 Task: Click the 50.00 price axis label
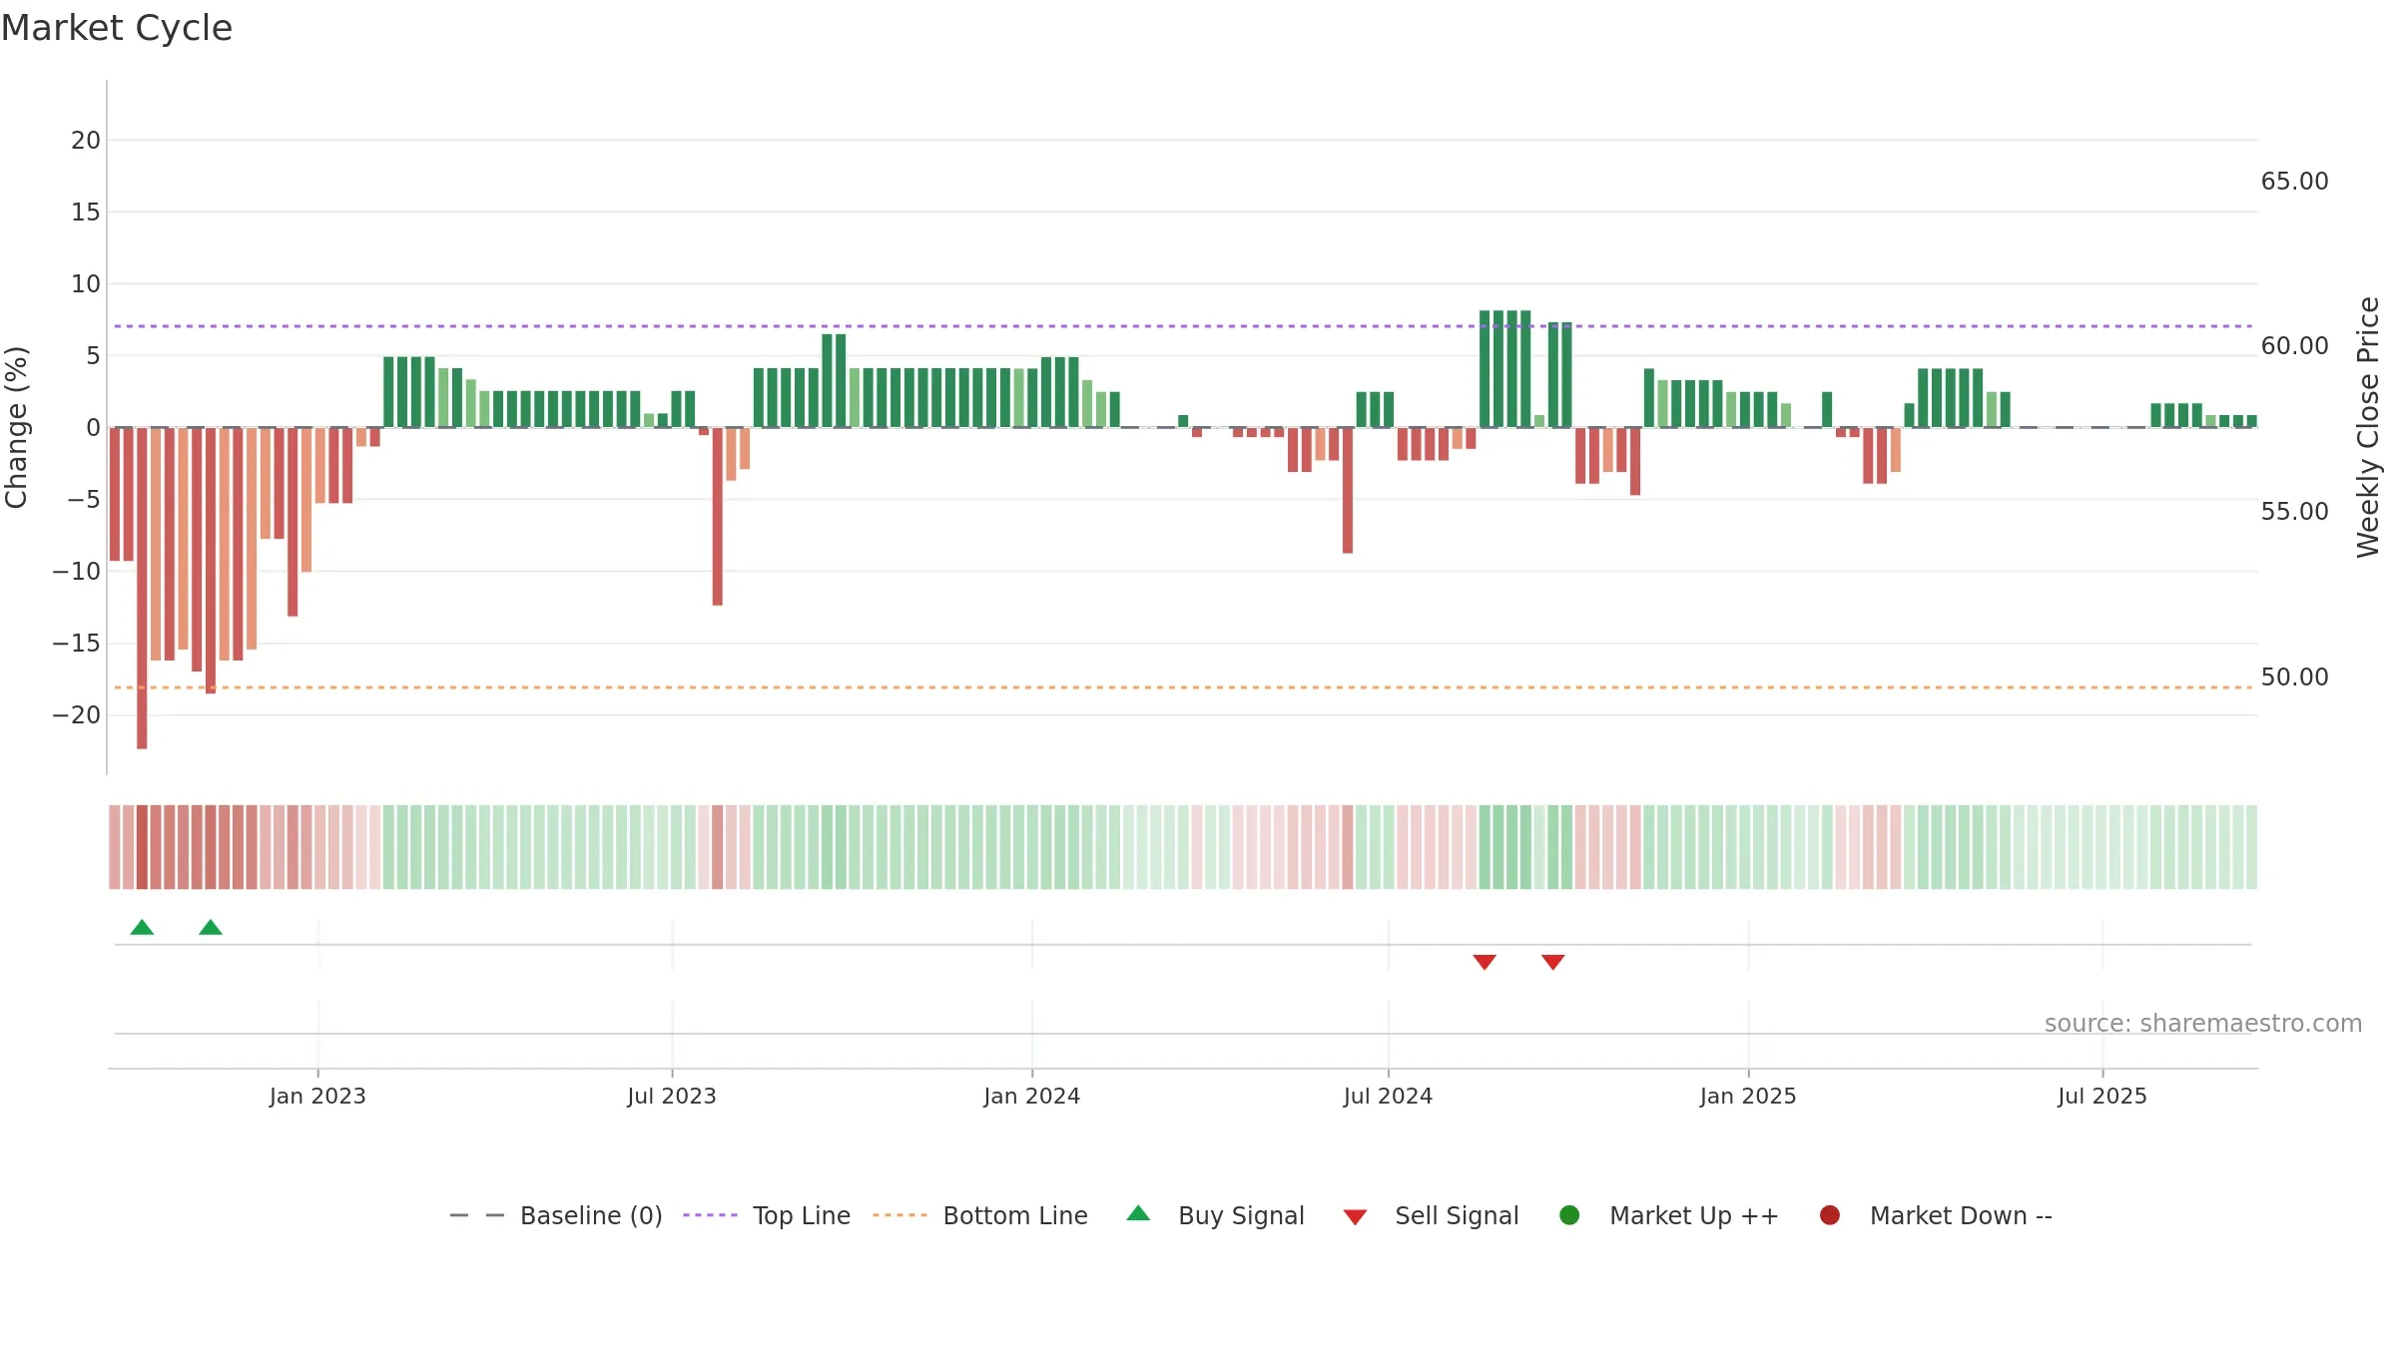pyautogui.click(x=2294, y=677)
